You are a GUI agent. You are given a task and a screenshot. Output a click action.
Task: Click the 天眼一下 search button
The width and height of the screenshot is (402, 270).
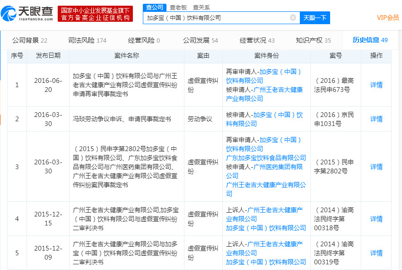315,18
